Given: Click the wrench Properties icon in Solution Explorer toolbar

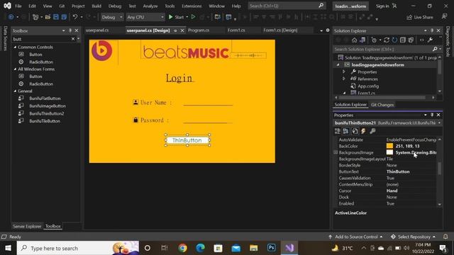Looking at the screenshot, I should [431, 40].
